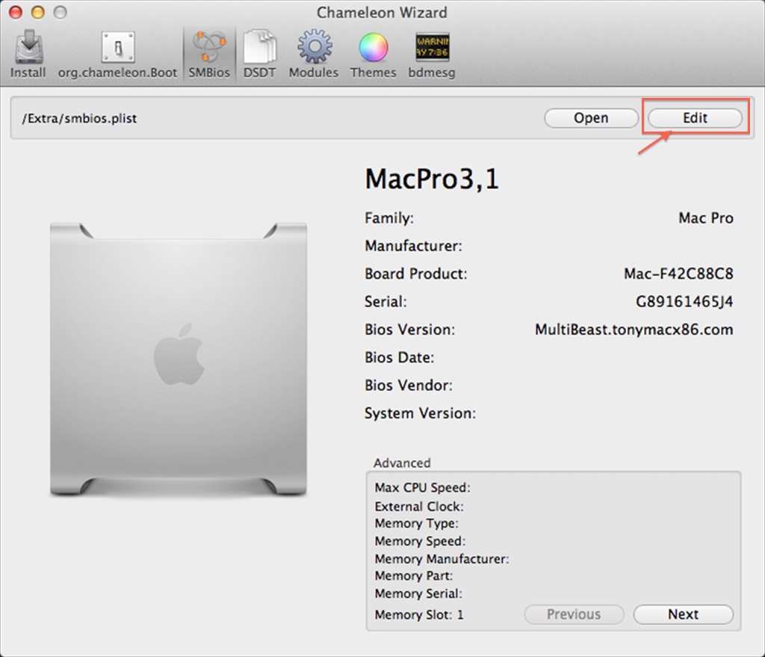Click the disabled Previous memory slot button
This screenshot has width=765, height=657.
point(574,614)
